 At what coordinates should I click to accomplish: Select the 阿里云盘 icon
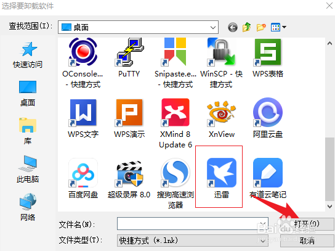pos(268,113)
